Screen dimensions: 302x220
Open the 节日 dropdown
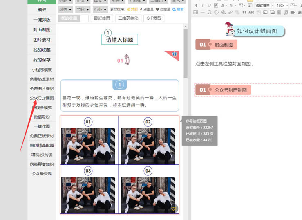point(83,9)
